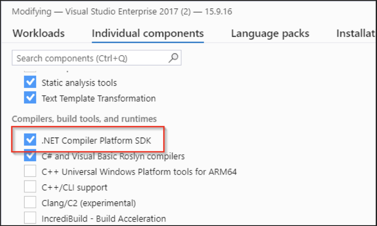This screenshot has height=226, width=377.
Task: Go to the Installation locations tab
Action: (356, 33)
